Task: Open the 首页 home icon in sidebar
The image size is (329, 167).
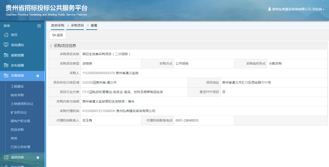Action: pos(6,35)
